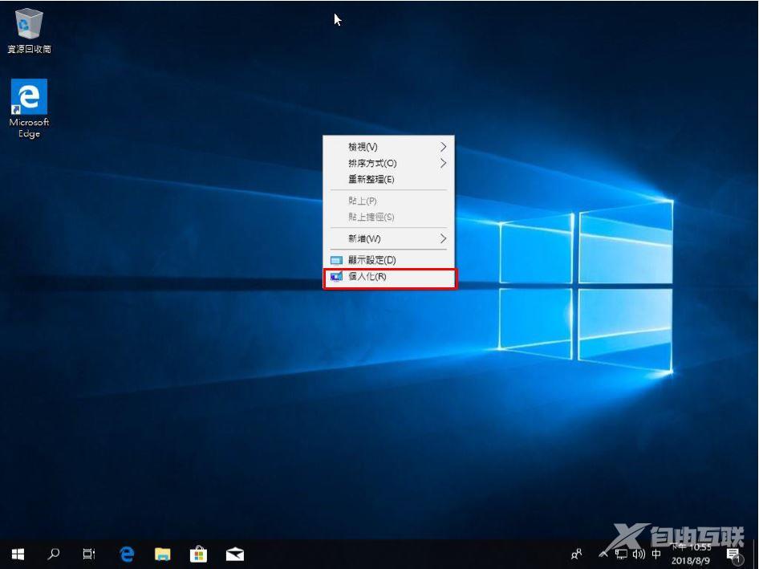Image resolution: width=759 pixels, height=569 pixels.
Task: Select the Microsoft Edge desktop shortcut
Action: pyautogui.click(x=29, y=108)
